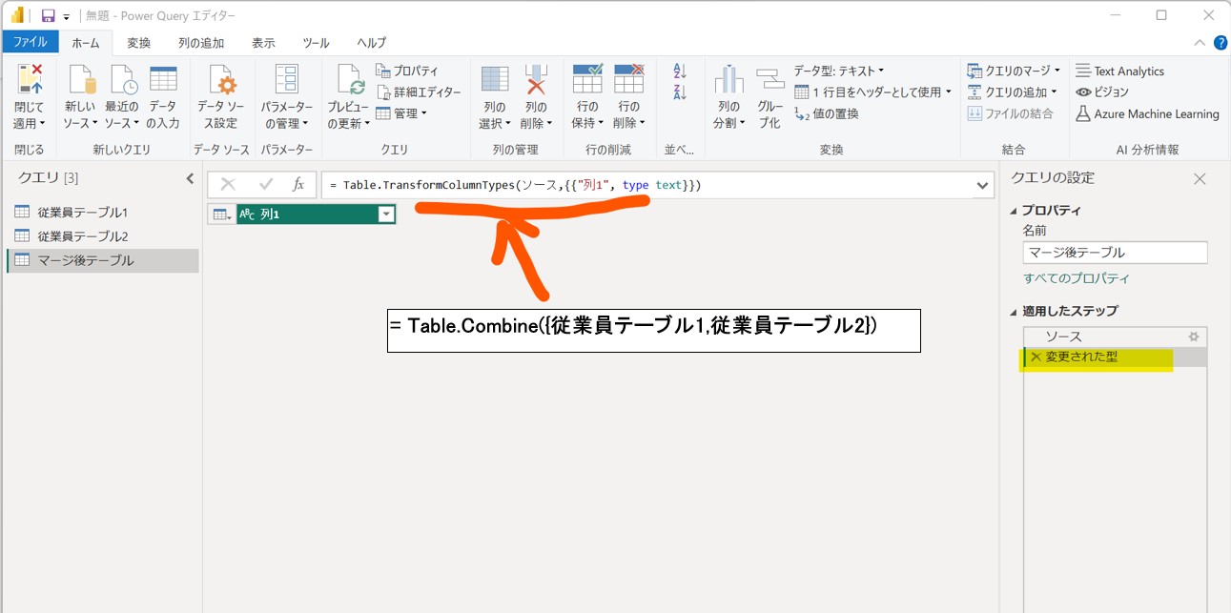Switch to Add Column (列の追加) tab
This screenshot has width=1231, height=613.
pos(201,43)
